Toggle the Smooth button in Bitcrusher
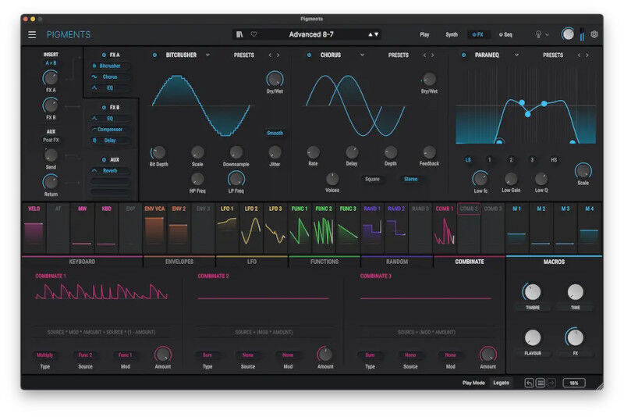Screen dimensions: 624x417 [275, 133]
